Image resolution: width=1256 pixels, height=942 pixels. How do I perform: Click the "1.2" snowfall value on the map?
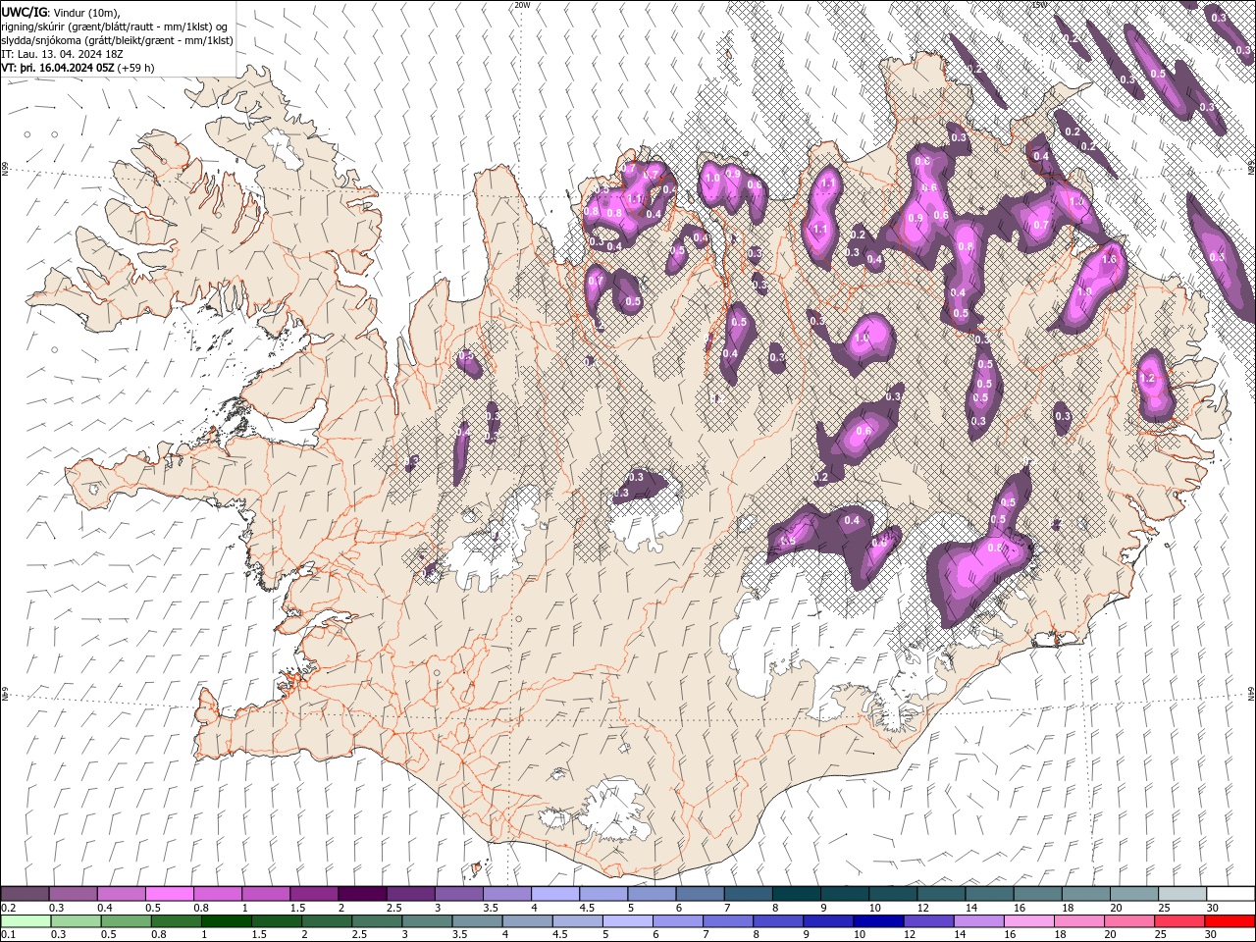click(x=1147, y=378)
